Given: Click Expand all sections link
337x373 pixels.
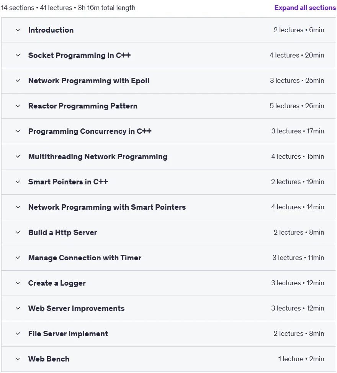Looking at the screenshot, I should (305, 8).
